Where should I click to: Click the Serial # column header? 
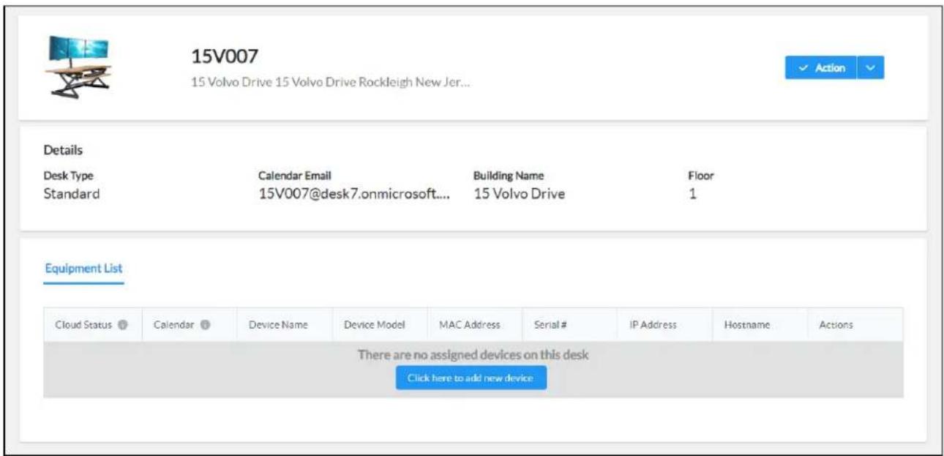coord(570,325)
